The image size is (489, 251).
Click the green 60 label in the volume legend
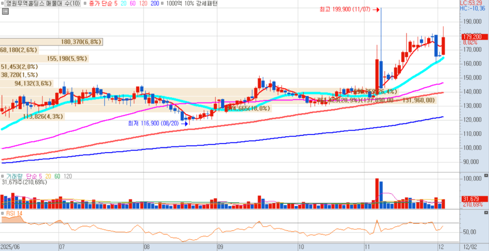point(57,176)
